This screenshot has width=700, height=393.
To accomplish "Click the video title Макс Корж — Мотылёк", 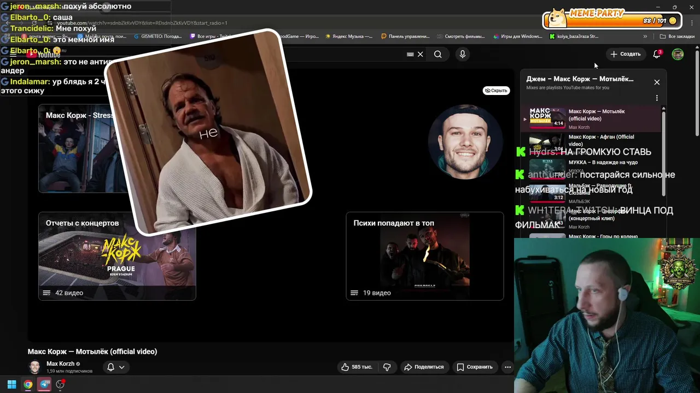I will 92,352.
